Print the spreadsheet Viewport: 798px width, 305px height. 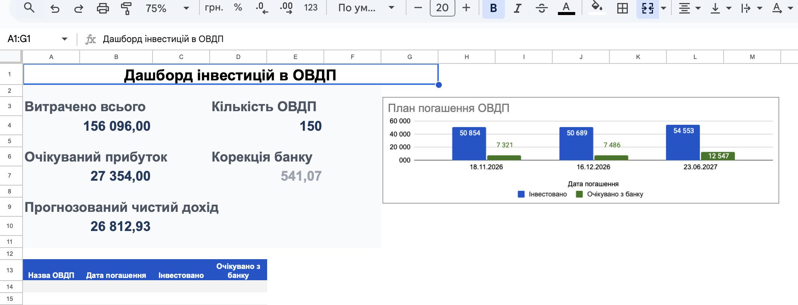(x=103, y=8)
